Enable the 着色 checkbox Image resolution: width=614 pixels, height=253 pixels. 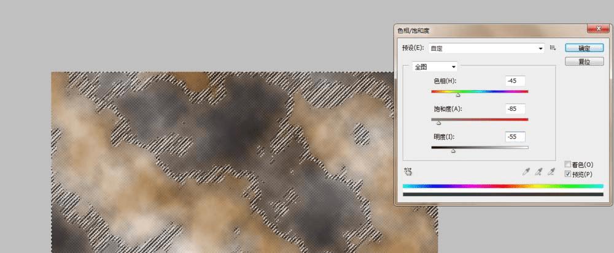pyautogui.click(x=568, y=165)
